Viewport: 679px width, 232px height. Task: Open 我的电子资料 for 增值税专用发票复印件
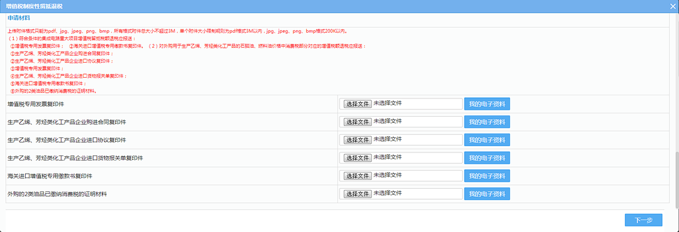487,104
